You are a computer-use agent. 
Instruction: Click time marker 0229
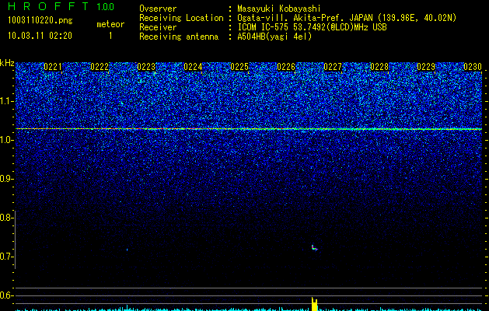[x=426, y=67]
